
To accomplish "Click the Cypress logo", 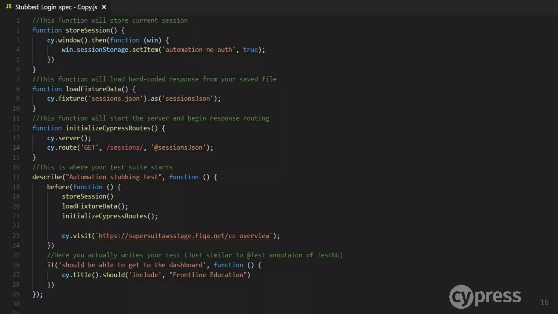I will (x=485, y=297).
